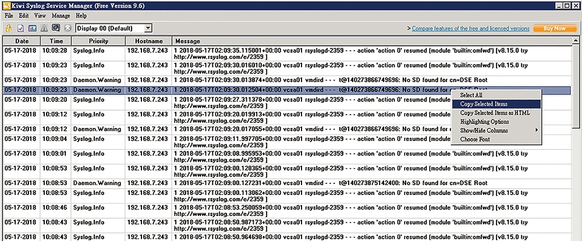Image resolution: width=582 pixels, height=241 pixels.
Task: Open Highlighting Options from context menu
Action: 496,122
